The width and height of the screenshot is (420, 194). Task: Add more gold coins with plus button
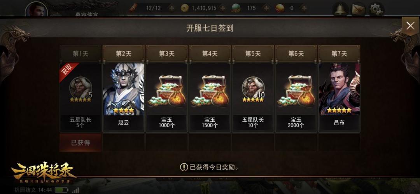point(222,8)
